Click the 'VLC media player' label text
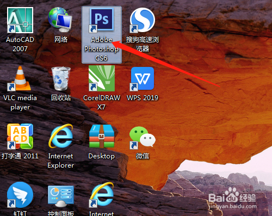 pos(20,102)
